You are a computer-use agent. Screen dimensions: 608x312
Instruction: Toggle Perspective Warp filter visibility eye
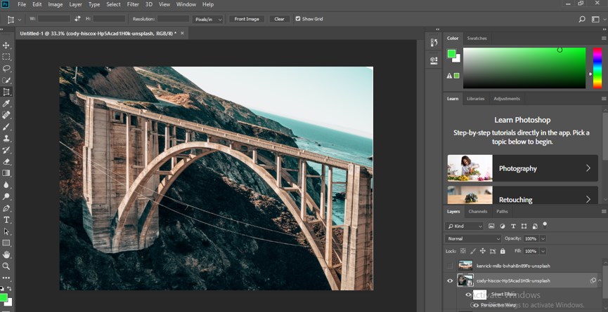pos(476,305)
